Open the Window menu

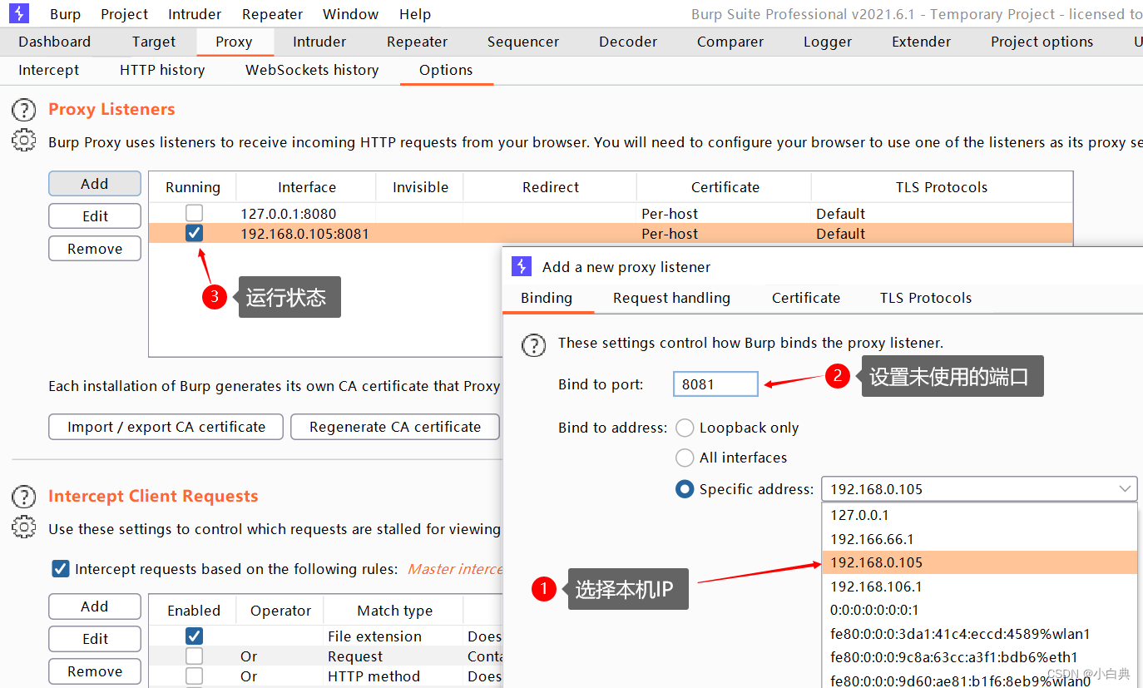(351, 14)
